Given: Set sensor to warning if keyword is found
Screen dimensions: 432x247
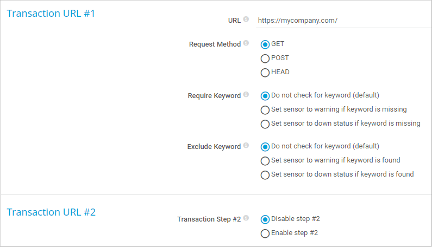Looking at the screenshot, I should pyautogui.click(x=265, y=161).
